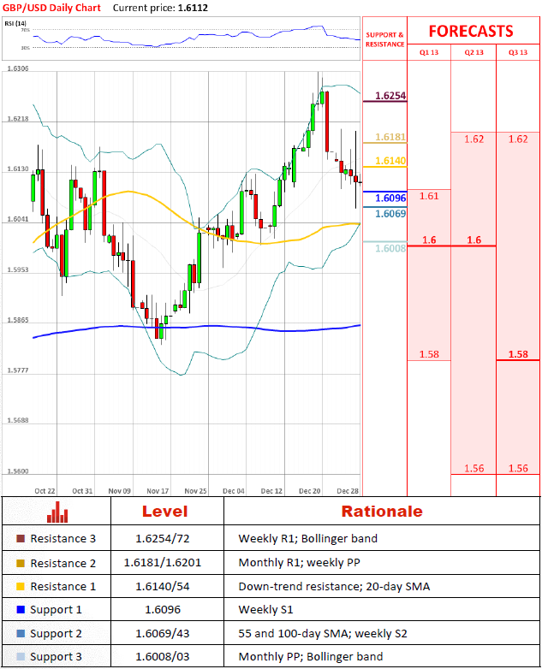Viewport: 542px width, 669px height.
Task: Click the 1.6140 resistance level label
Action: 390,161
